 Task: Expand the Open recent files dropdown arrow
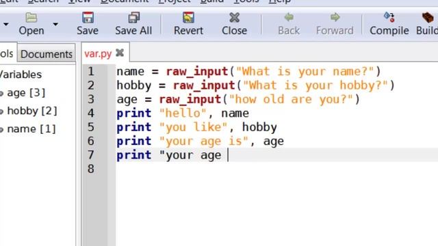55,25
